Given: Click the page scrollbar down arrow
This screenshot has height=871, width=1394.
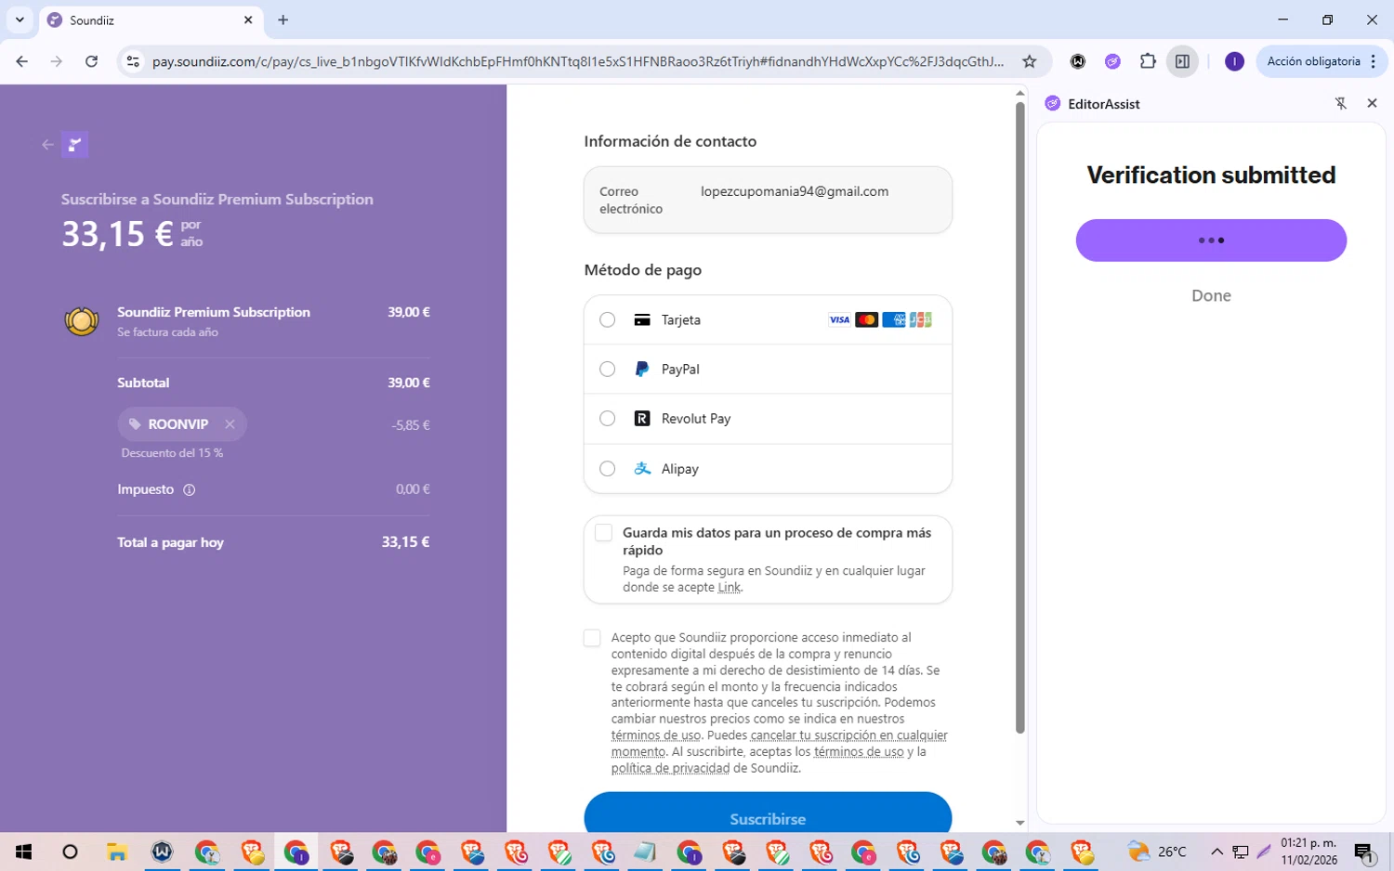Looking at the screenshot, I should tap(1019, 823).
